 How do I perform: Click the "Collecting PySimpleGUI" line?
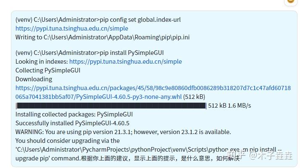(x=48, y=70)
